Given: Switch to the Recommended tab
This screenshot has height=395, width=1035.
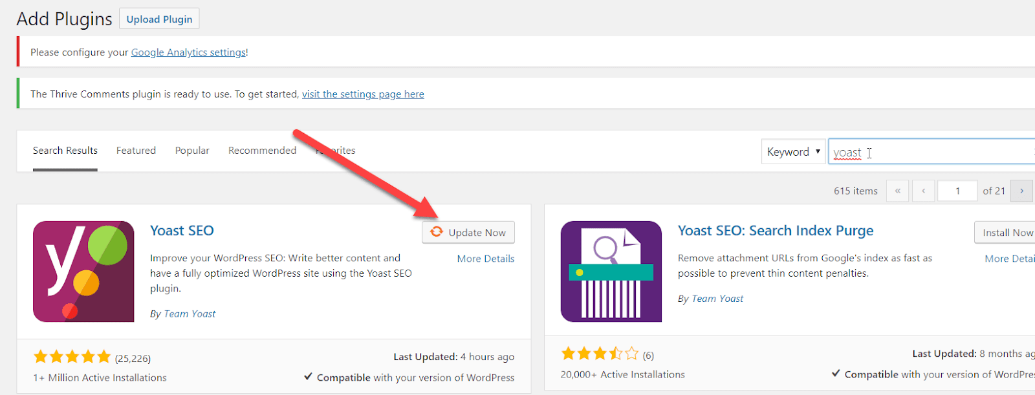Looking at the screenshot, I should click(262, 151).
